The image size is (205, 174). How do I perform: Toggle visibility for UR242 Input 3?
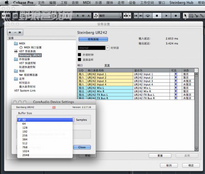coord(176,81)
